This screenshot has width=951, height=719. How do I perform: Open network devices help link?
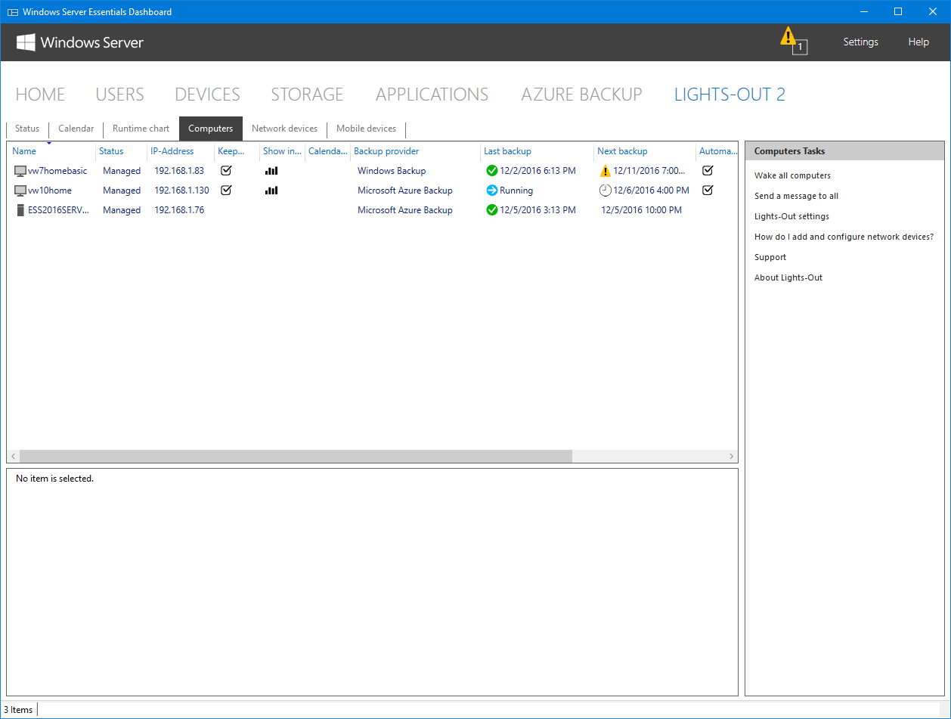click(x=844, y=237)
